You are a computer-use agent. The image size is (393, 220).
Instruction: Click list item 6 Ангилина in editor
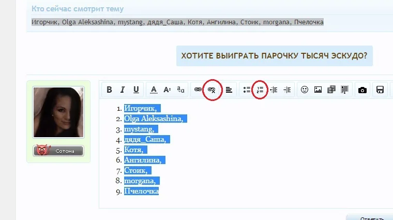tap(145, 160)
